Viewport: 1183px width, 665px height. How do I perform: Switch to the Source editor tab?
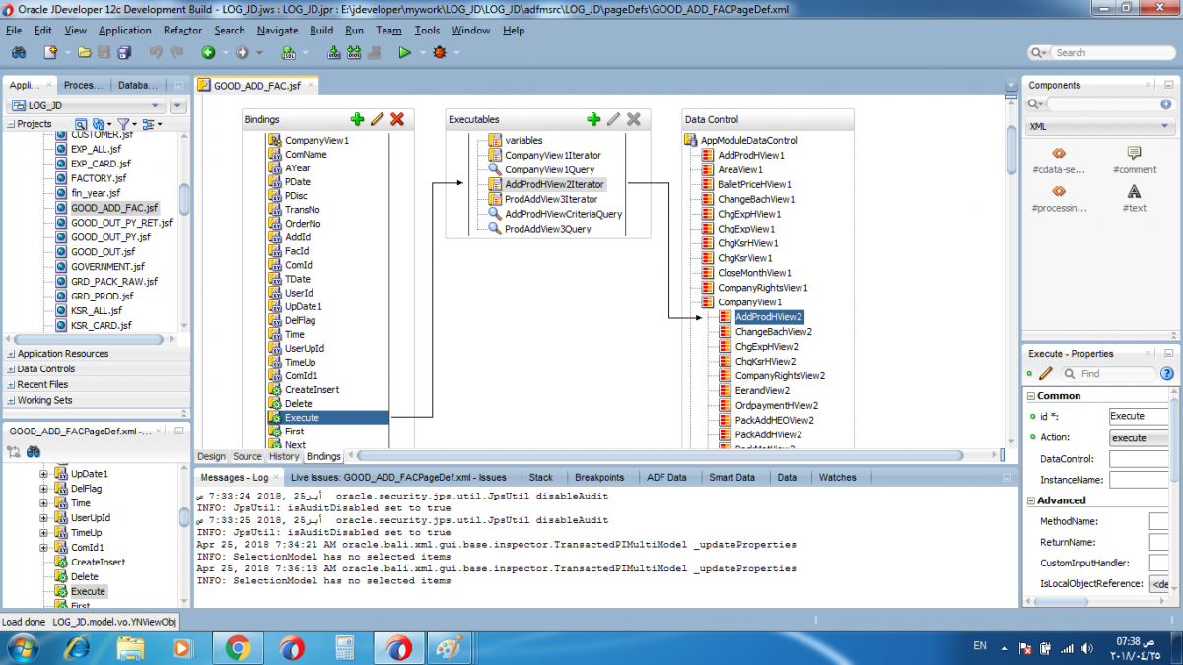point(246,457)
